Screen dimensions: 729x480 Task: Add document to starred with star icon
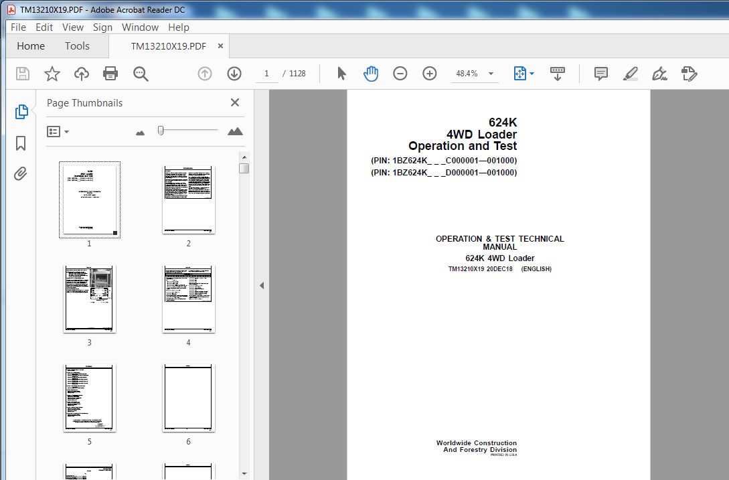pyautogui.click(x=52, y=74)
